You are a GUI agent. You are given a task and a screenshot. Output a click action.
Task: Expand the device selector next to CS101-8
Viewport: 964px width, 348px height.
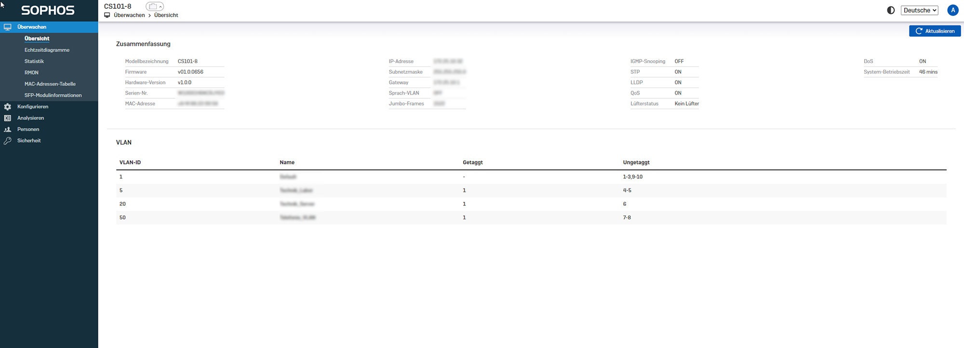(x=155, y=6)
